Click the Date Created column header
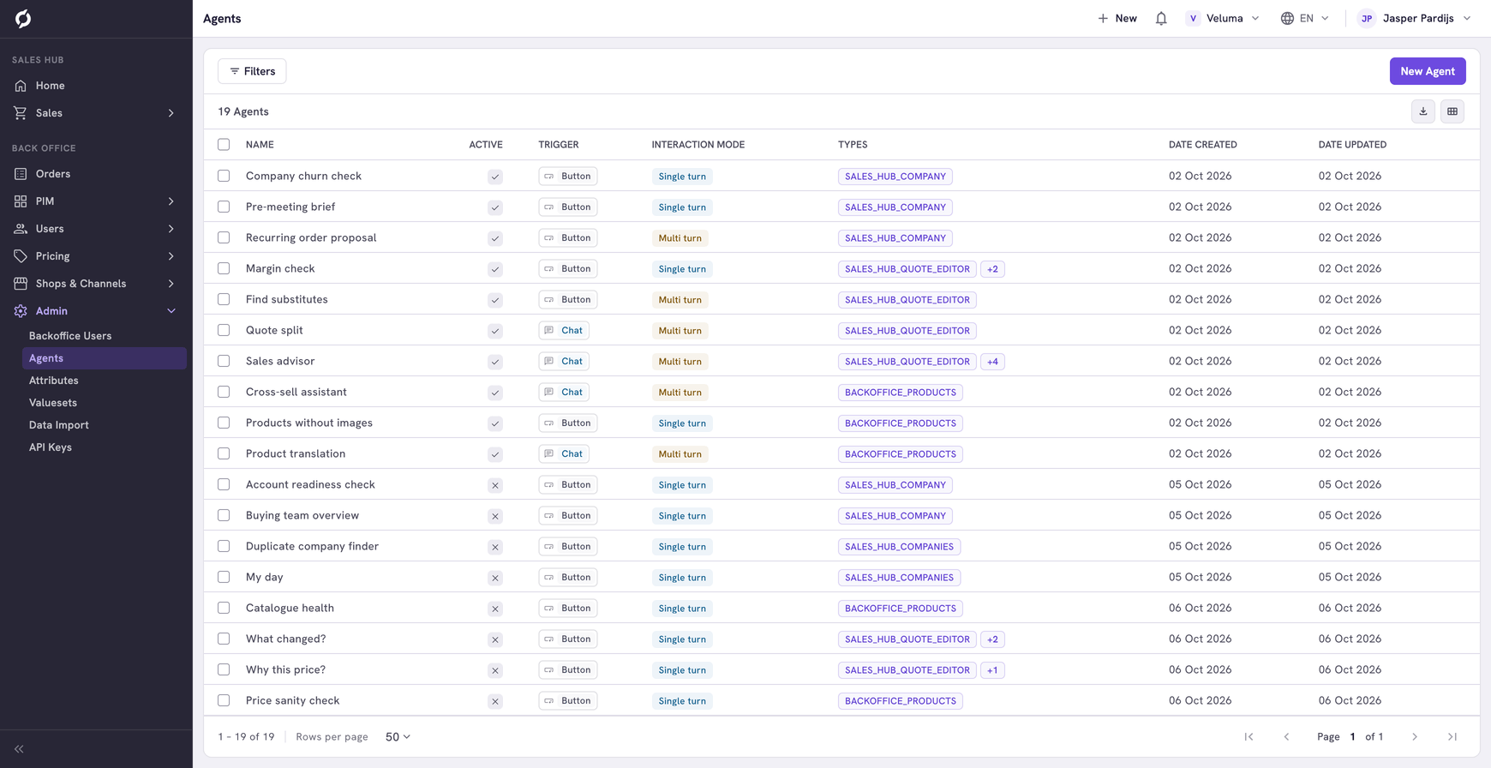This screenshot has width=1491, height=768. [1202, 145]
